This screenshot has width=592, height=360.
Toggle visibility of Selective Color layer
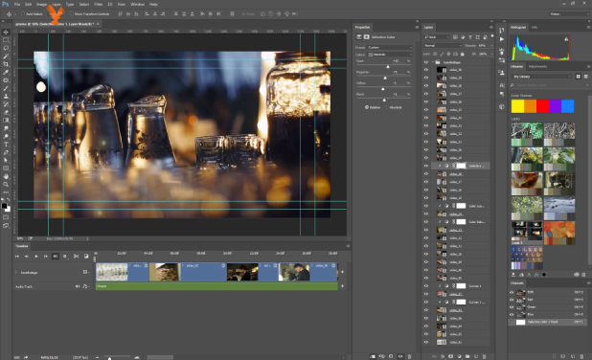click(426, 166)
